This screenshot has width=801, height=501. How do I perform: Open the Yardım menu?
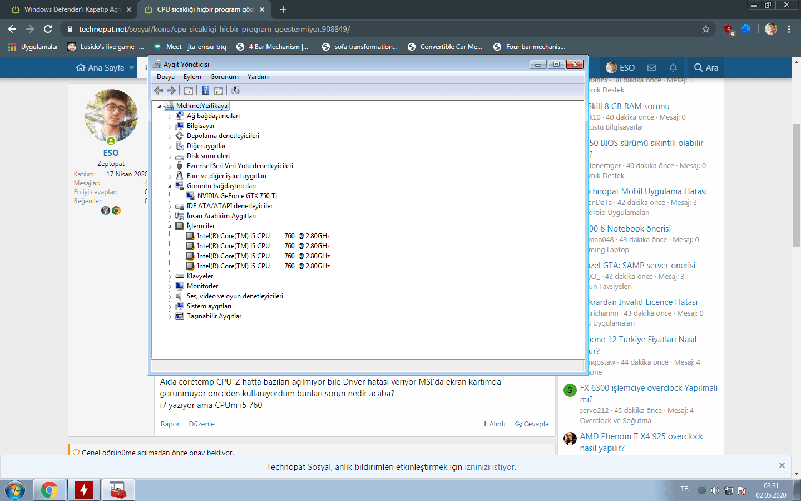coord(258,77)
